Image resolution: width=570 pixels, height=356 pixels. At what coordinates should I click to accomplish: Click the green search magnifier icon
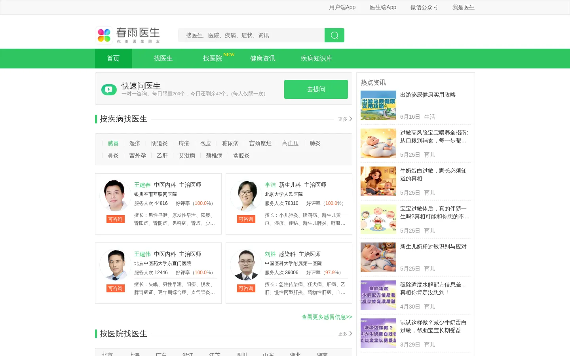[334, 35]
